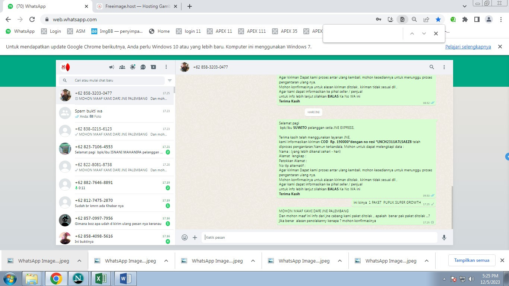Open chat with +62 882-7646-8891

point(115,185)
